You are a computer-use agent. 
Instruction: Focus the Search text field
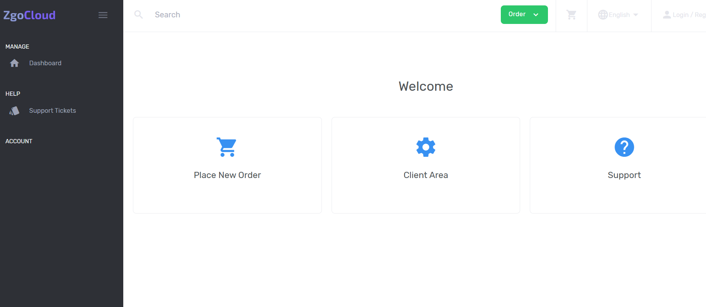pyautogui.click(x=270, y=15)
